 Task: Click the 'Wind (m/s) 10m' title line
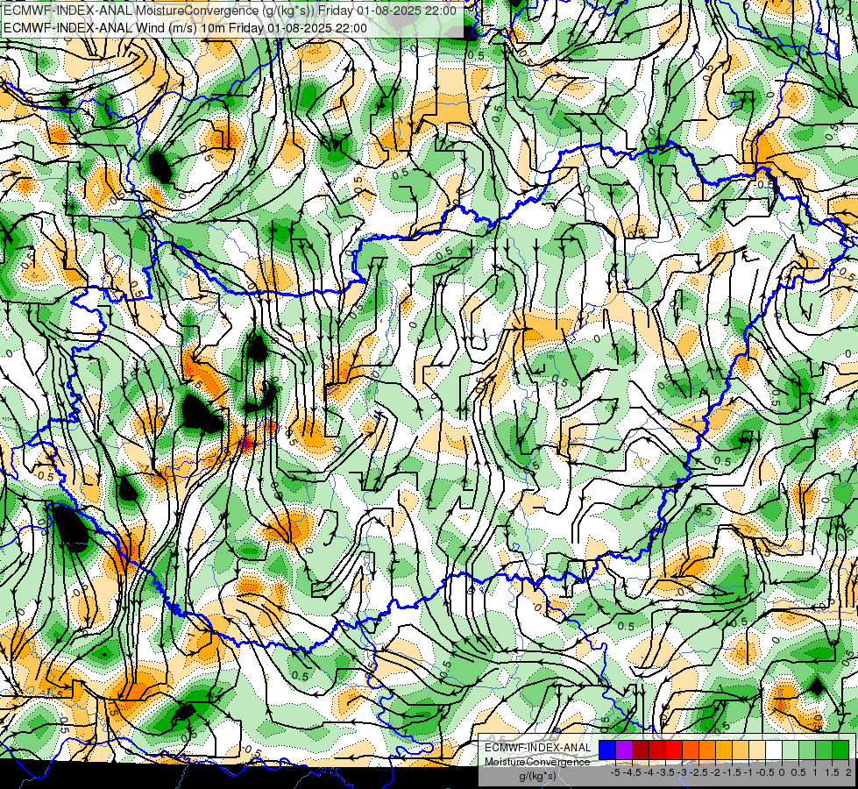[x=185, y=28]
